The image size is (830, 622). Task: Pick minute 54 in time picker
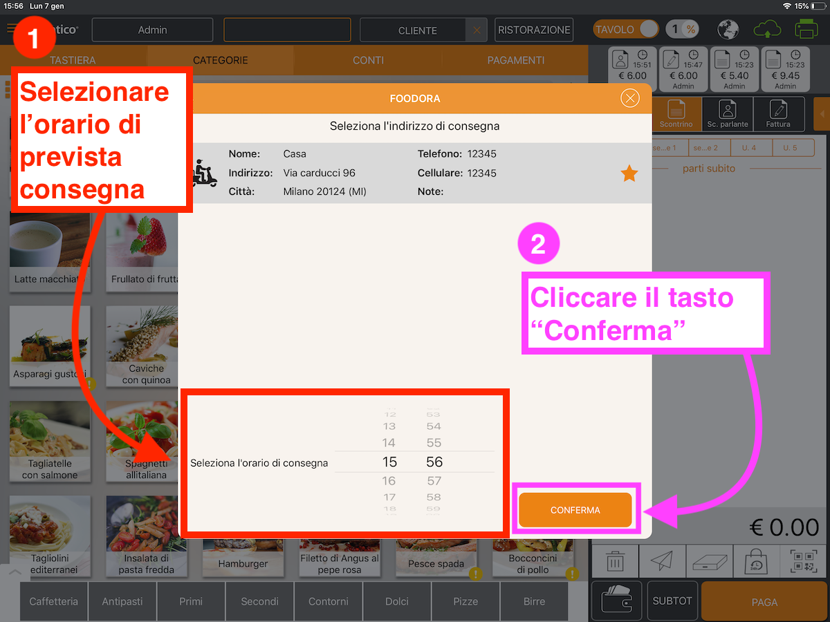(x=434, y=426)
